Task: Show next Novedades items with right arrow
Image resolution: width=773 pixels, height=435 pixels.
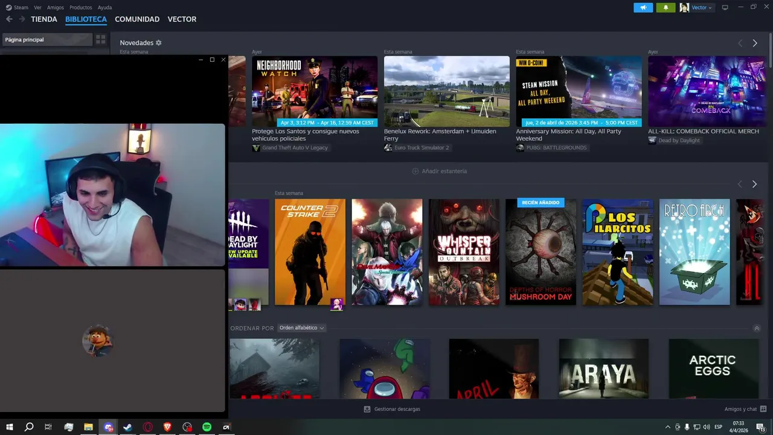Action: click(x=755, y=43)
